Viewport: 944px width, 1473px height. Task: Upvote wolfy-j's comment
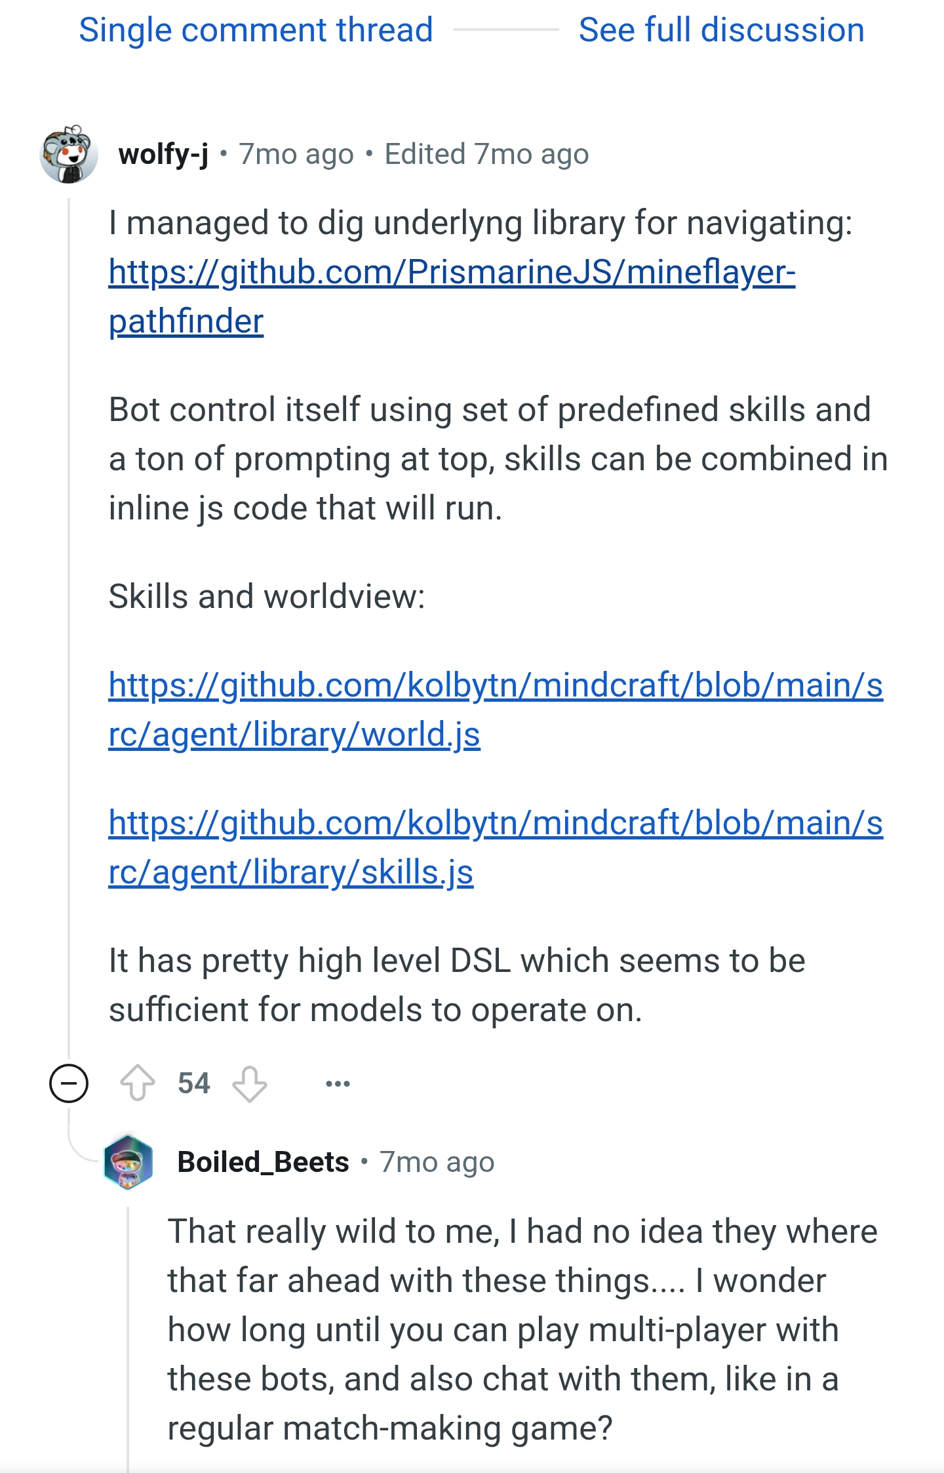(x=138, y=1083)
